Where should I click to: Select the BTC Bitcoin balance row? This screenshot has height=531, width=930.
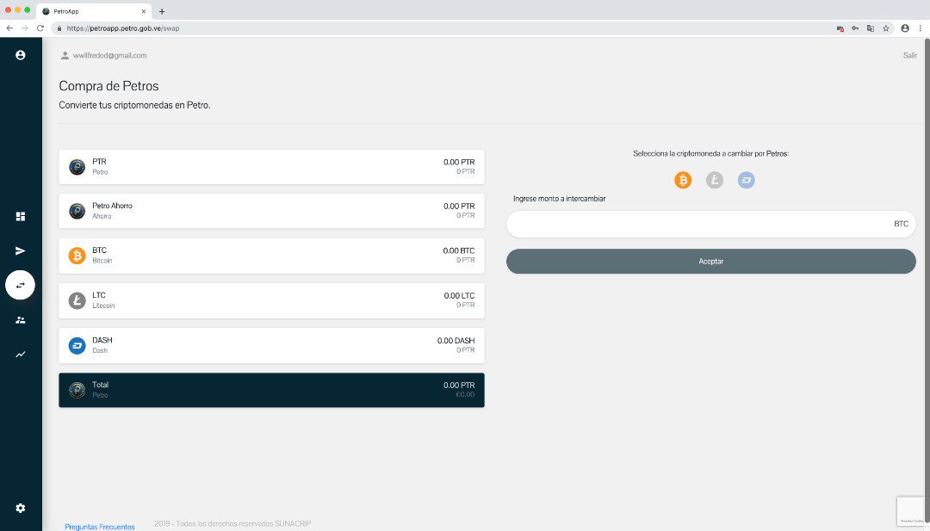point(271,256)
